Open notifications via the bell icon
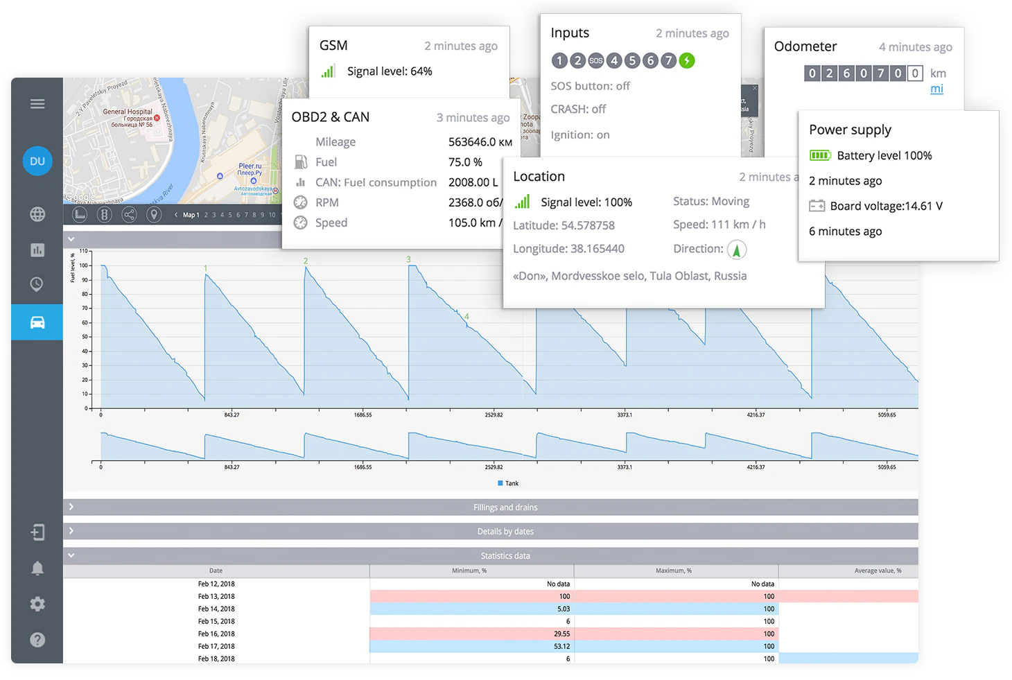1012x680 pixels. click(37, 568)
